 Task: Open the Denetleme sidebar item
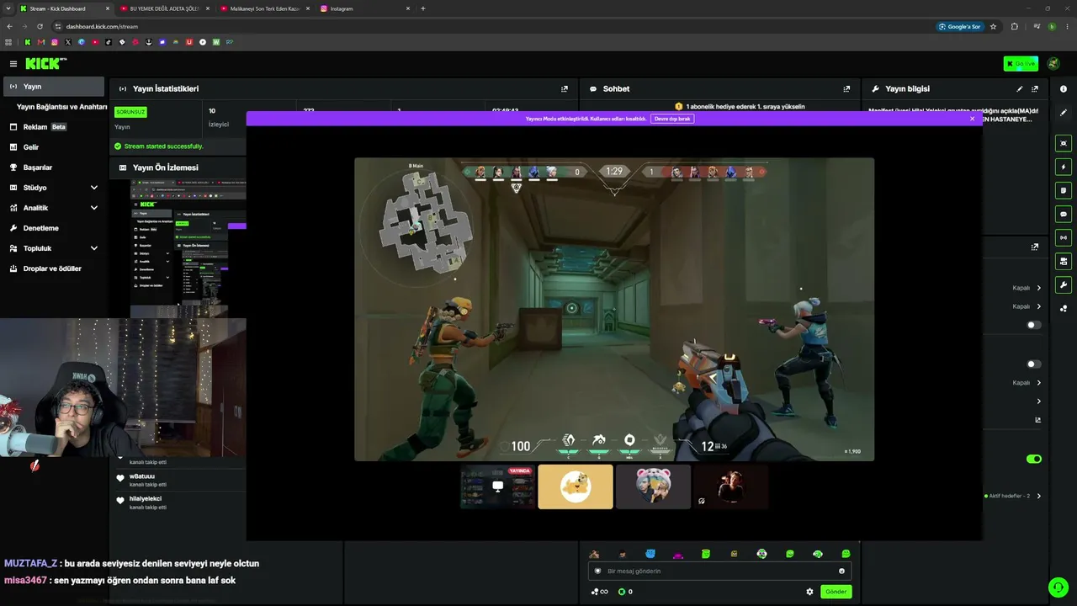click(x=54, y=228)
